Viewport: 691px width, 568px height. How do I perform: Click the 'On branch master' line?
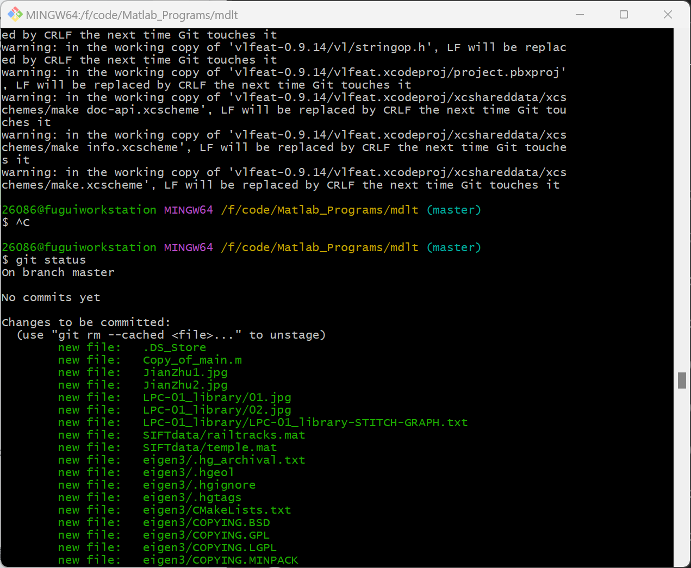pos(58,272)
